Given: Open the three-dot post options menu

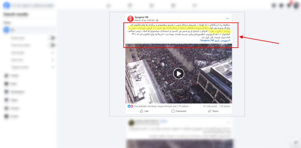Looking at the screenshot, I should tap(227, 18).
